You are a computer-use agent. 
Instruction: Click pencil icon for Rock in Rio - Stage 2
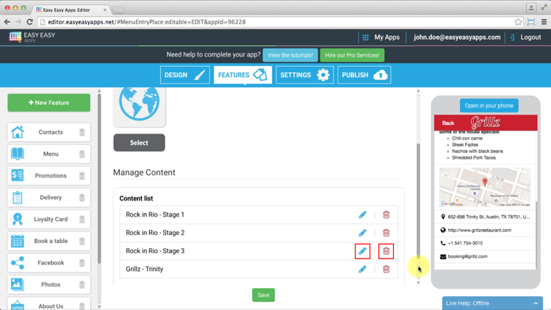click(x=362, y=233)
